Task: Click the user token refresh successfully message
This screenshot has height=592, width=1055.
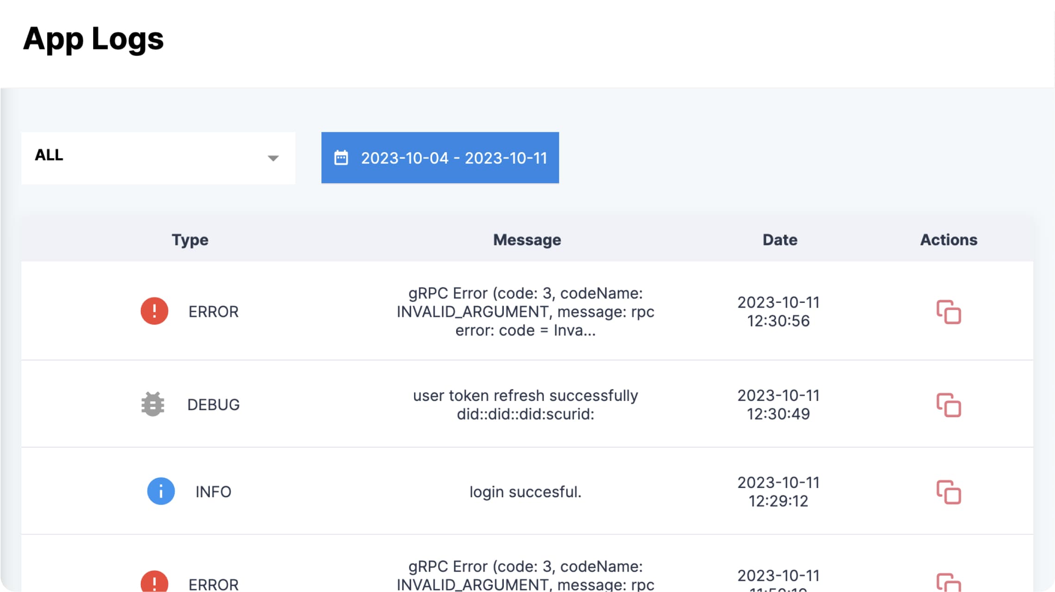Action: (526, 405)
